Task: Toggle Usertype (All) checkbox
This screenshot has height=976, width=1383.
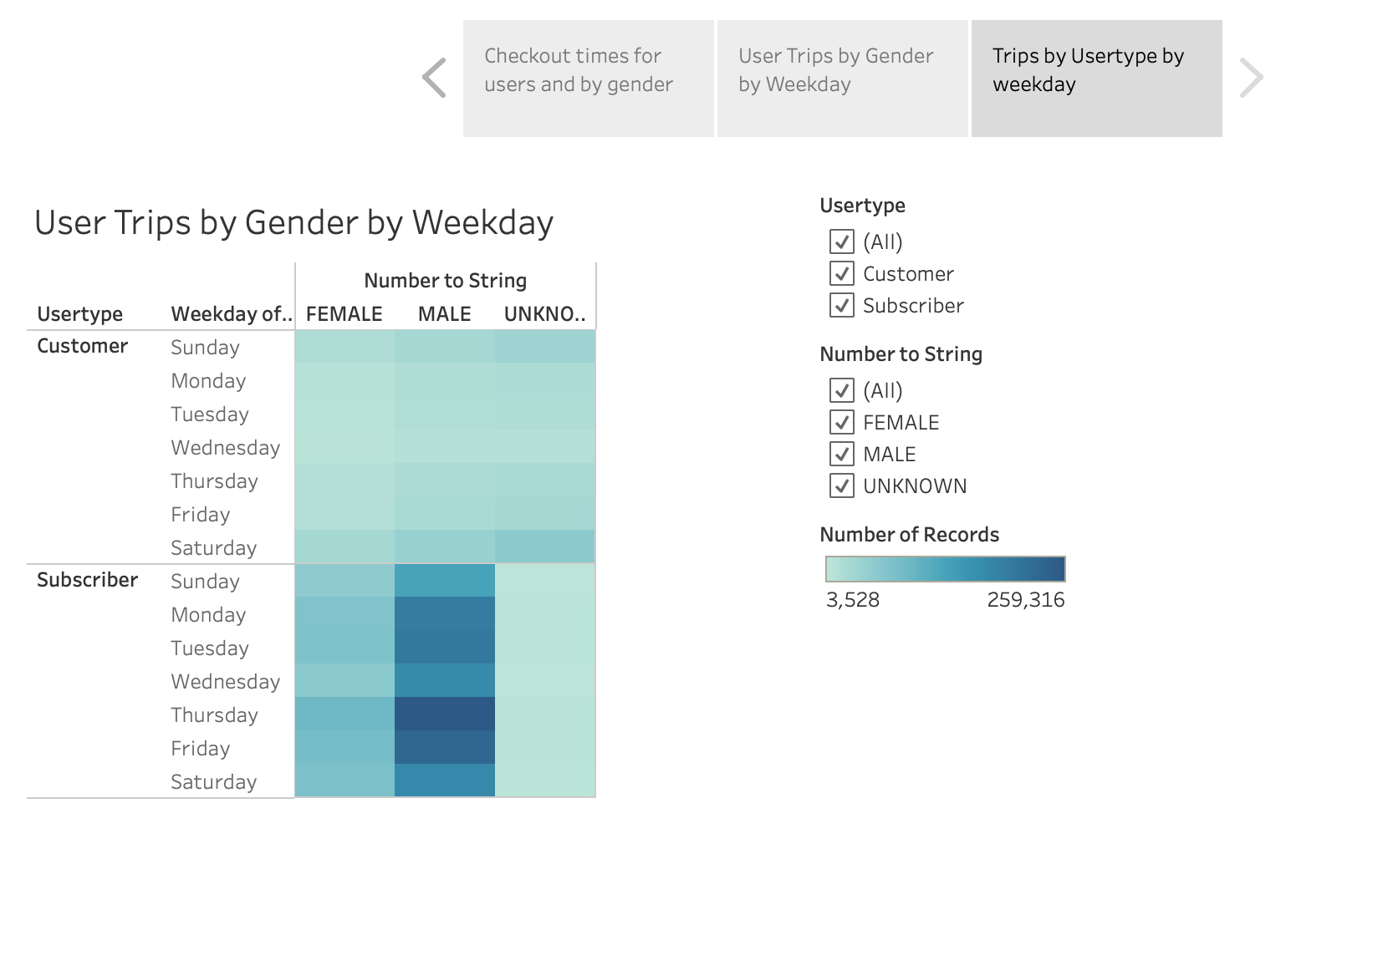Action: (x=842, y=241)
